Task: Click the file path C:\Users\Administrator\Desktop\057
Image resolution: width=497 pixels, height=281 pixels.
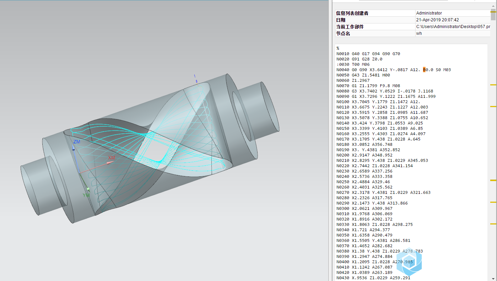Action: (x=453, y=27)
